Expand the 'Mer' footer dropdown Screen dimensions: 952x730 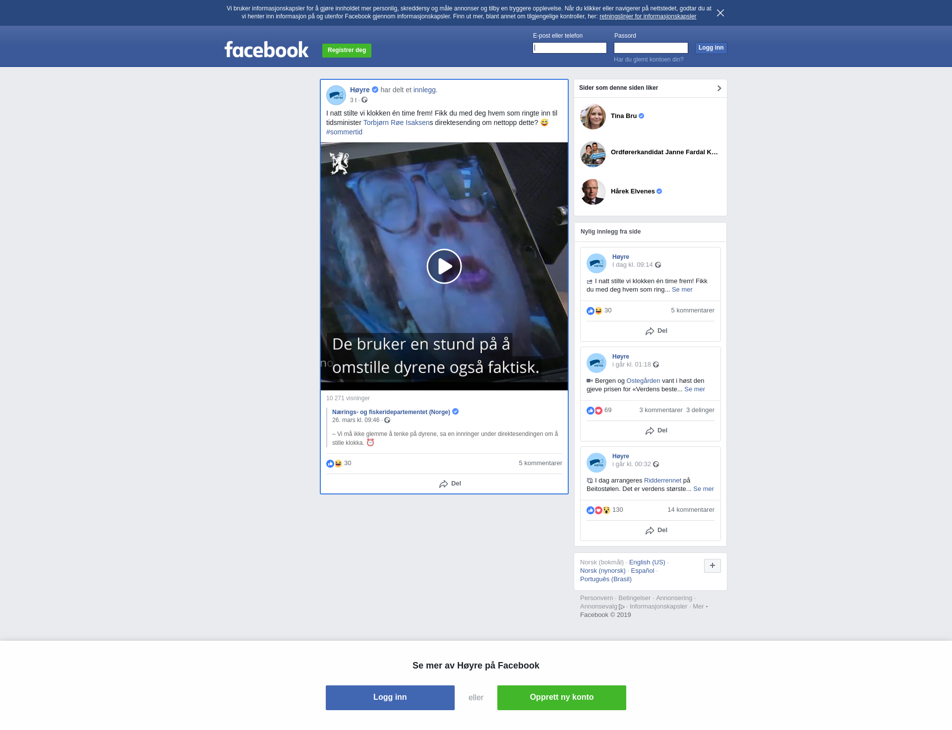coord(700,607)
